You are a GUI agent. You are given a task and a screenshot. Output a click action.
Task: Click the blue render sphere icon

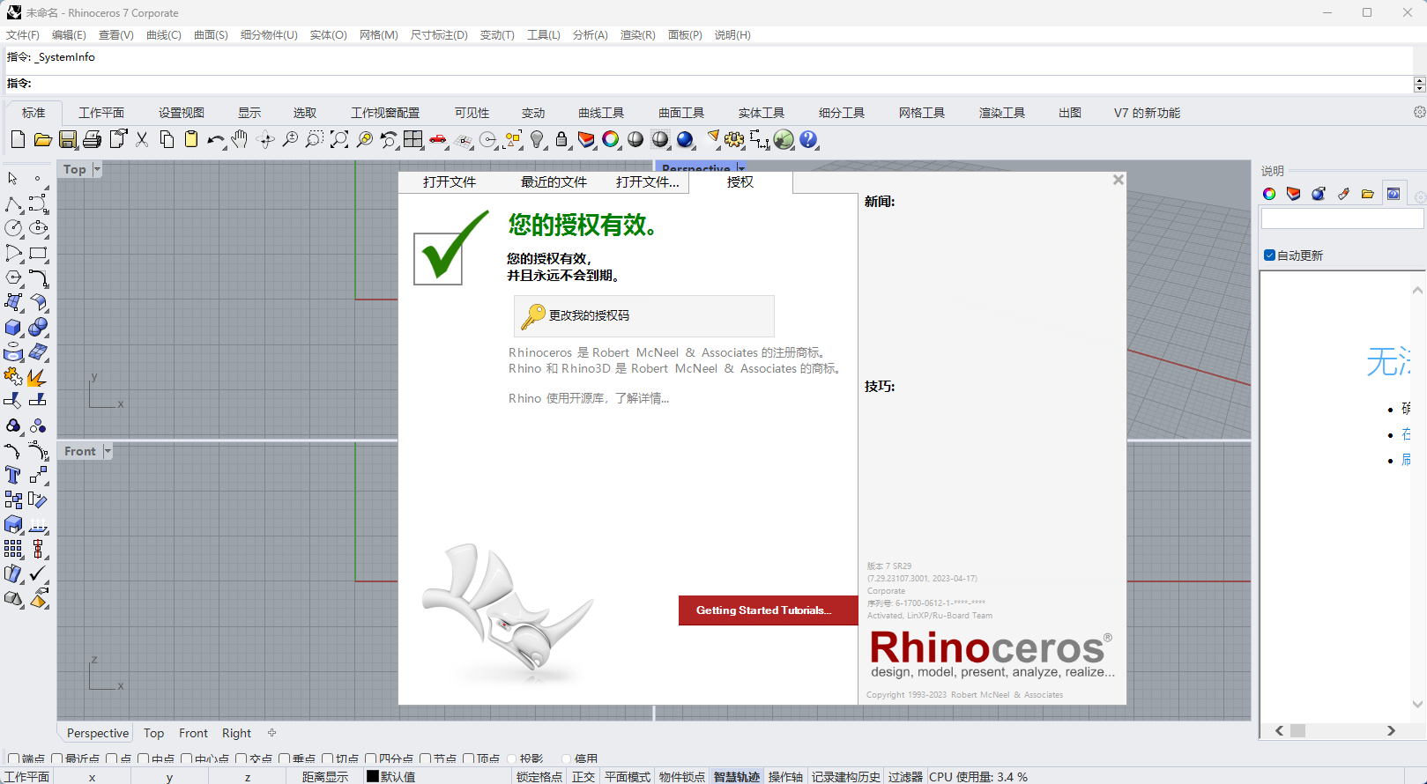pos(685,139)
